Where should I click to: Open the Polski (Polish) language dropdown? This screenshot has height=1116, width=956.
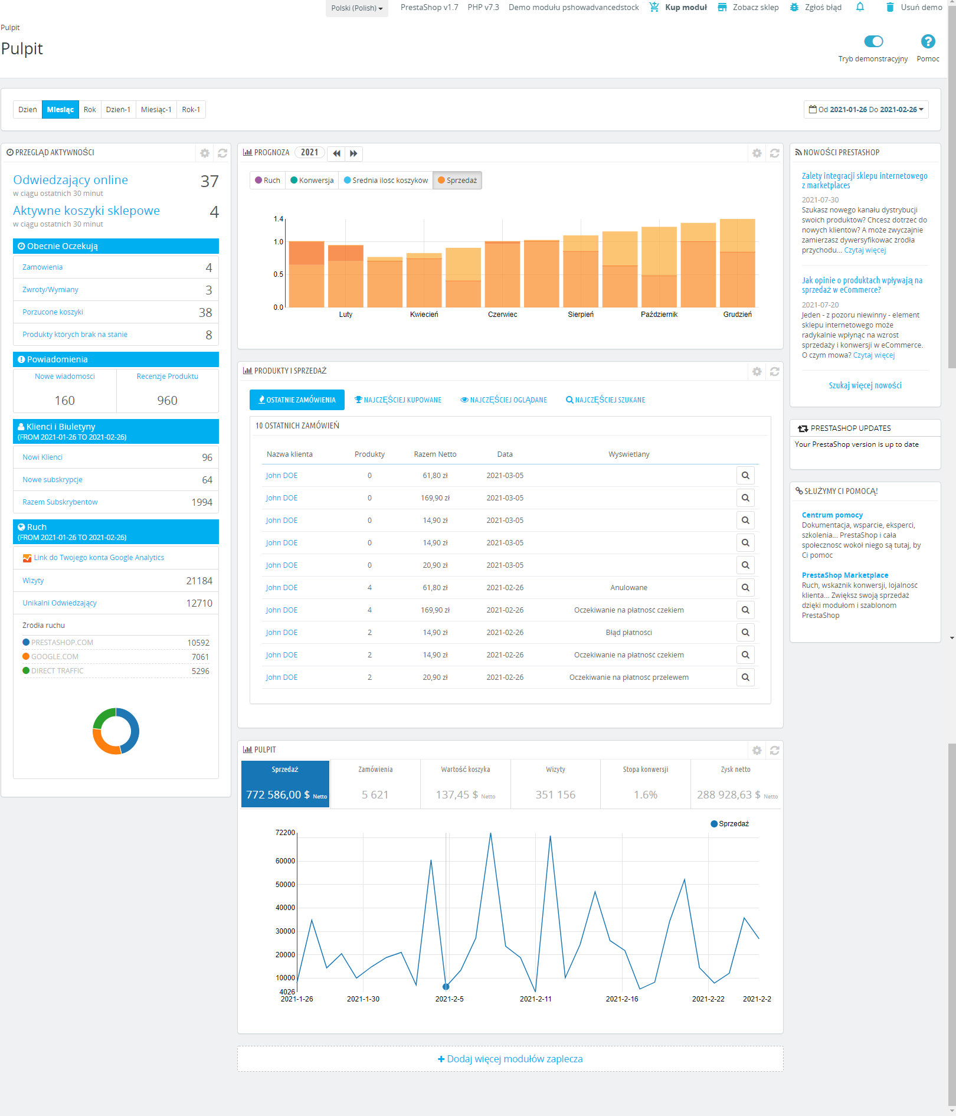pyautogui.click(x=356, y=8)
